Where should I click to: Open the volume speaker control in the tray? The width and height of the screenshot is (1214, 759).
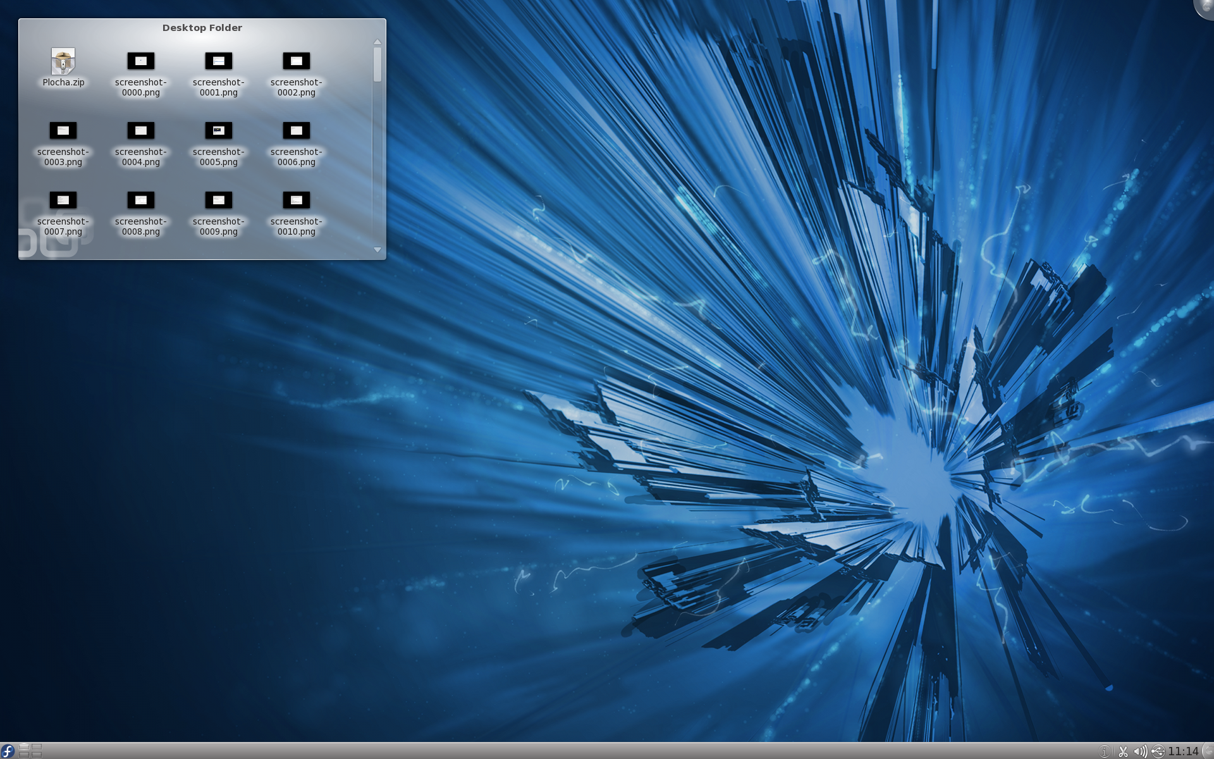click(x=1140, y=751)
